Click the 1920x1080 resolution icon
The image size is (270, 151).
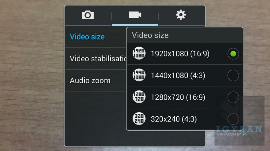[139, 53]
